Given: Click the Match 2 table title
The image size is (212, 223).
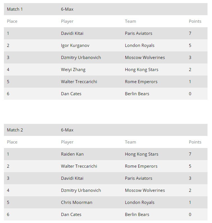Looking at the screenshot, I should point(15,130).
